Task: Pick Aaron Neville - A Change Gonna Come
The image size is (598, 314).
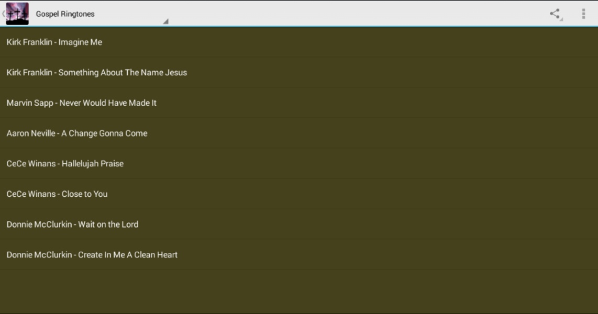Action: pos(299,133)
